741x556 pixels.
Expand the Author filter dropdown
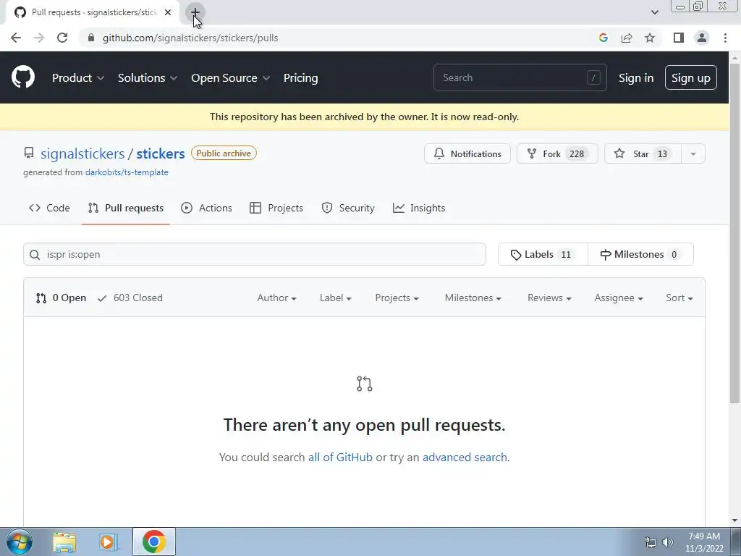pos(277,298)
